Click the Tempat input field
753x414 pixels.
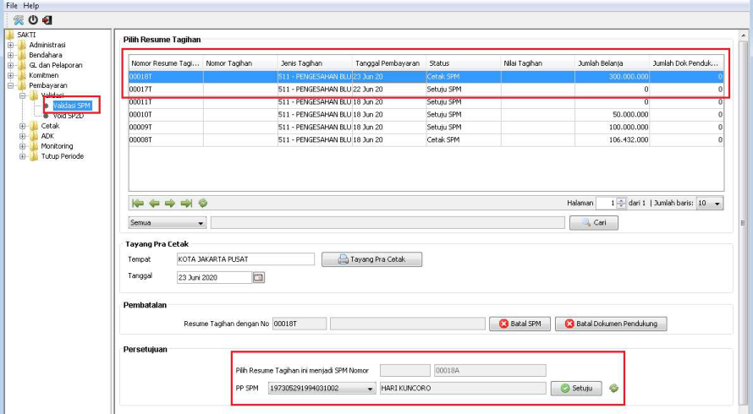[245, 259]
